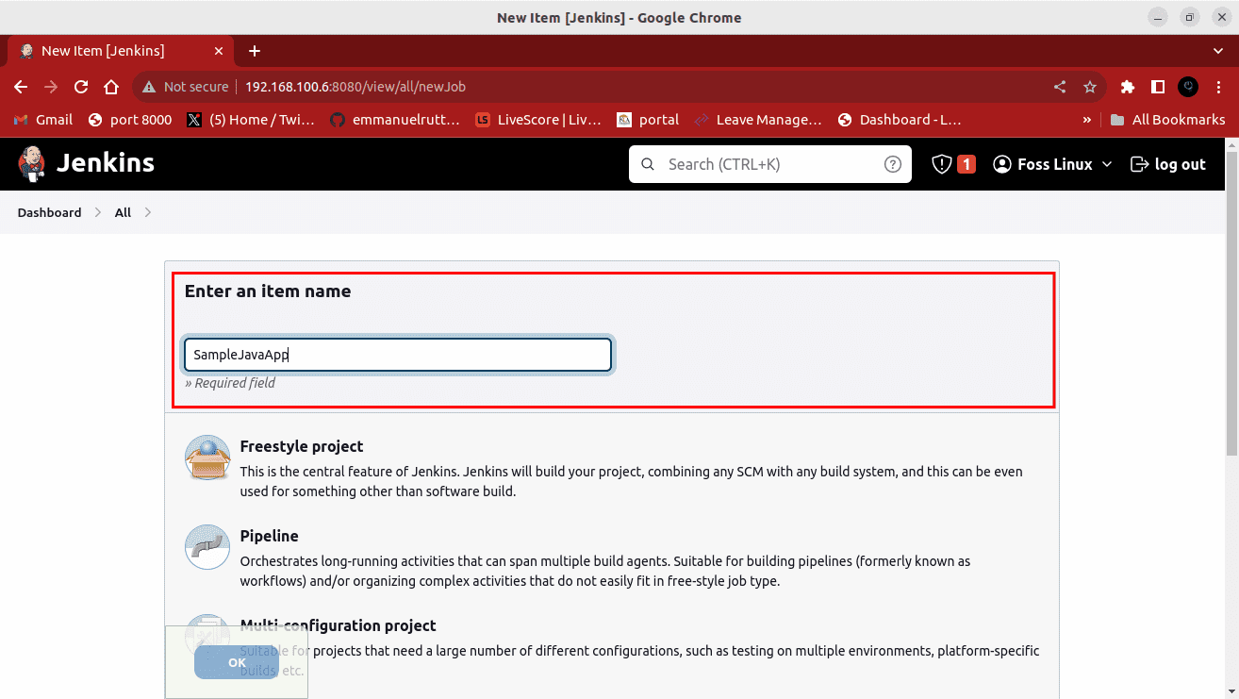Go to the Dashboard breadcrumb link
This screenshot has width=1239, height=699.
pyautogui.click(x=49, y=213)
